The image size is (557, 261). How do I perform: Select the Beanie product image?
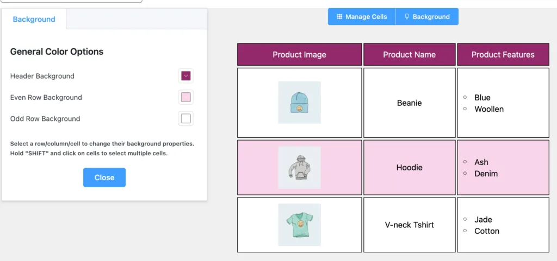point(300,103)
